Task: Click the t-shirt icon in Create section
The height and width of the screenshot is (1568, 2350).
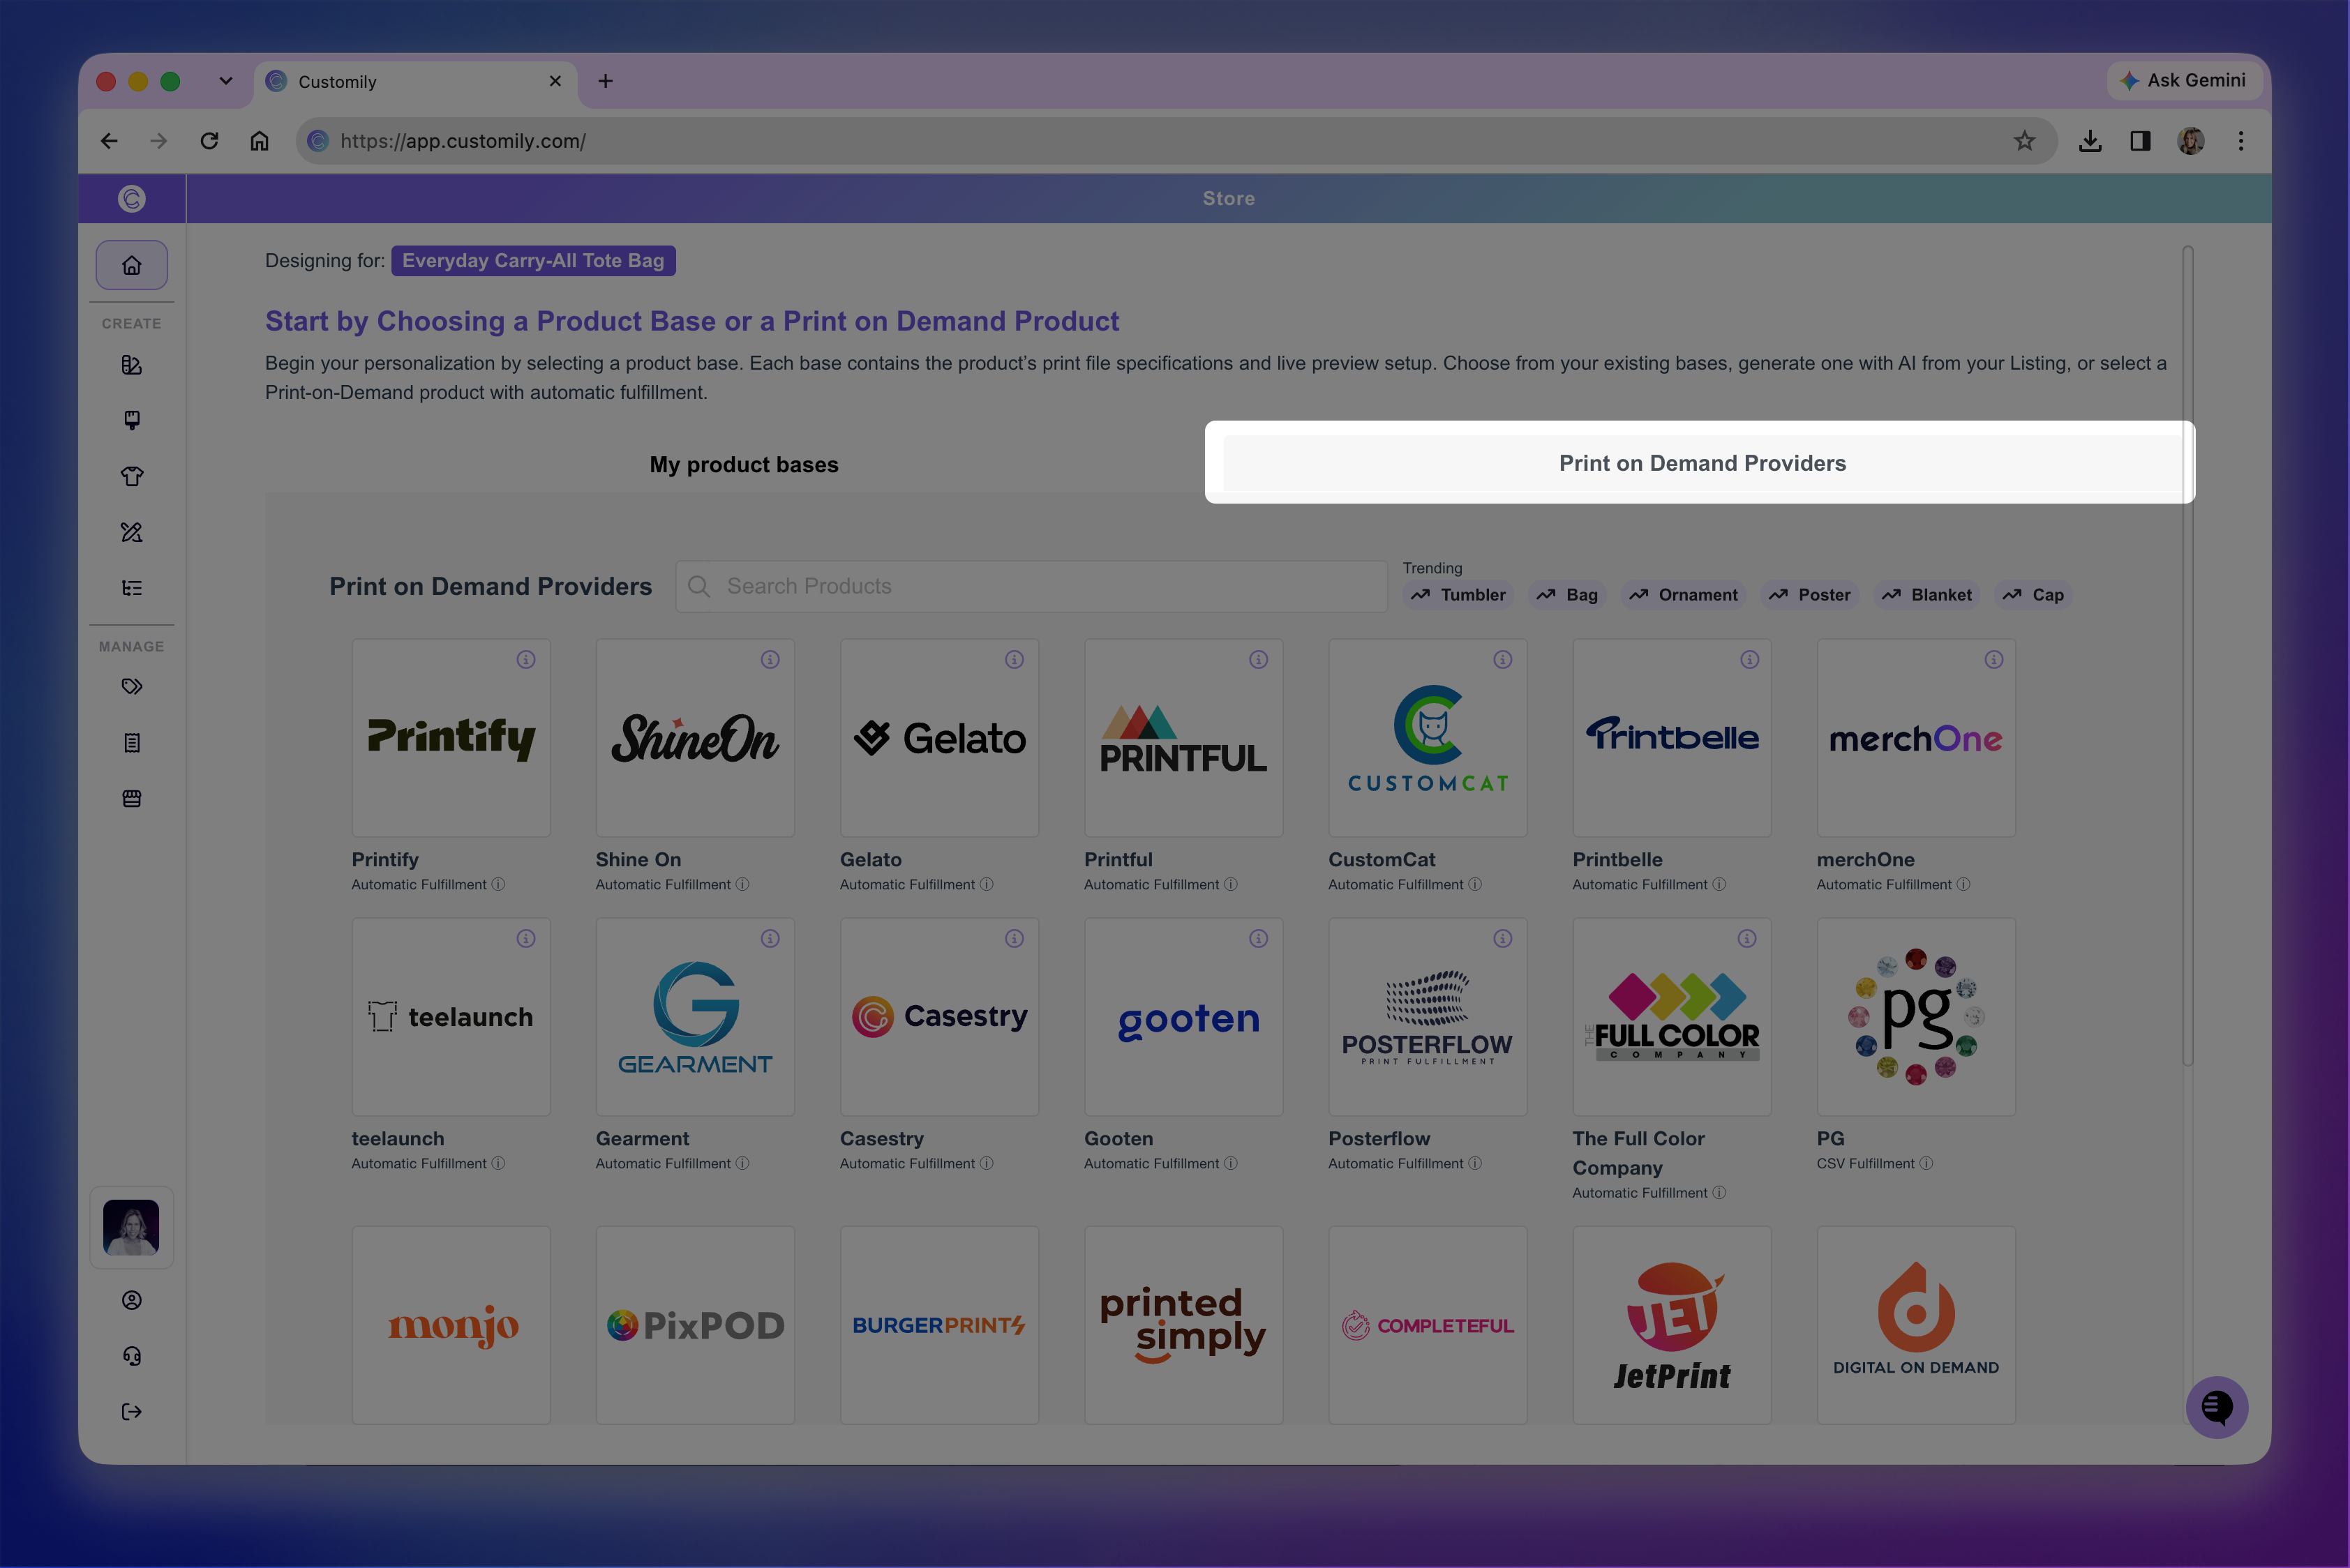Action: pyautogui.click(x=131, y=476)
